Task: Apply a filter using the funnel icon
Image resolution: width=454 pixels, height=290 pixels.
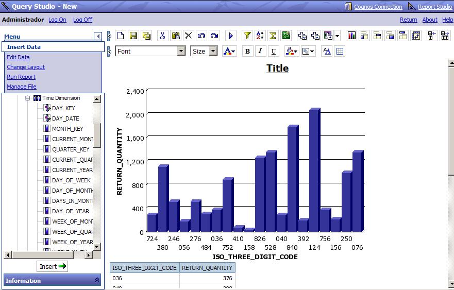Action: (247, 36)
